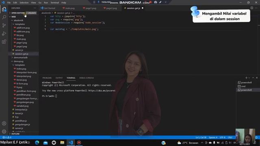The image size is (260, 146).
Task: Open editForm.pug in explorer
Action: point(24,32)
